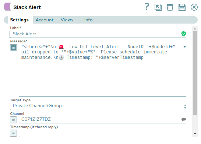This screenshot has width=201, height=144.
Task: Toggle expression mode for Message field
Action: (x=14, y=48)
